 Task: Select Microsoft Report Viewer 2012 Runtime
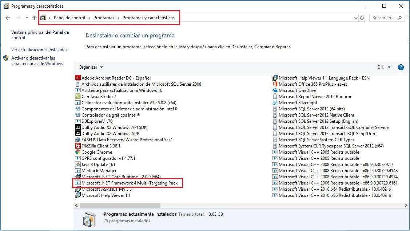pos(312,97)
